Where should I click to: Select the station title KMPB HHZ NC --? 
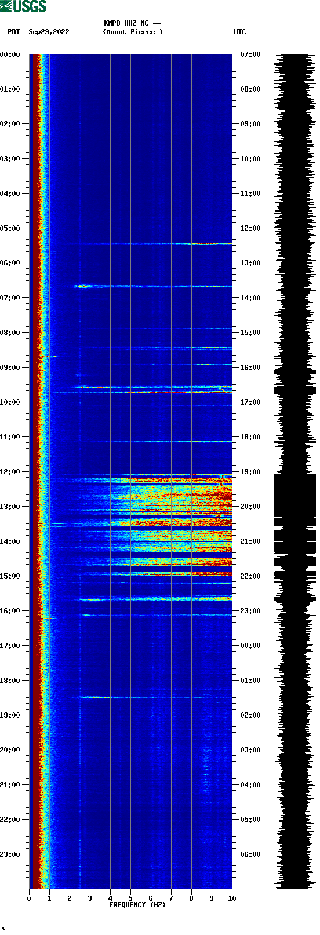132,23
